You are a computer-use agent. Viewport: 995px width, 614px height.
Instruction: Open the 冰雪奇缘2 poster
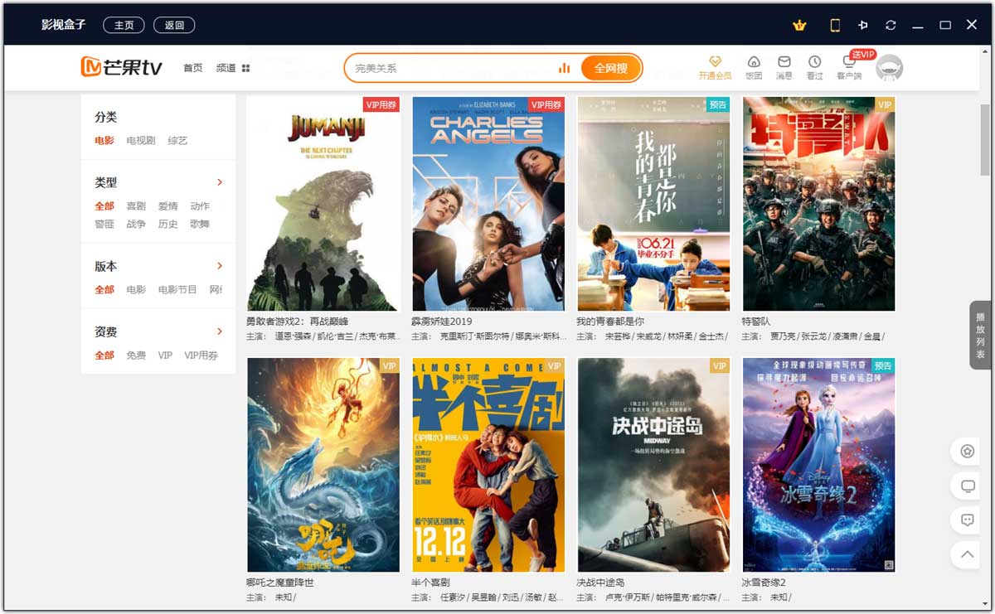tap(818, 465)
